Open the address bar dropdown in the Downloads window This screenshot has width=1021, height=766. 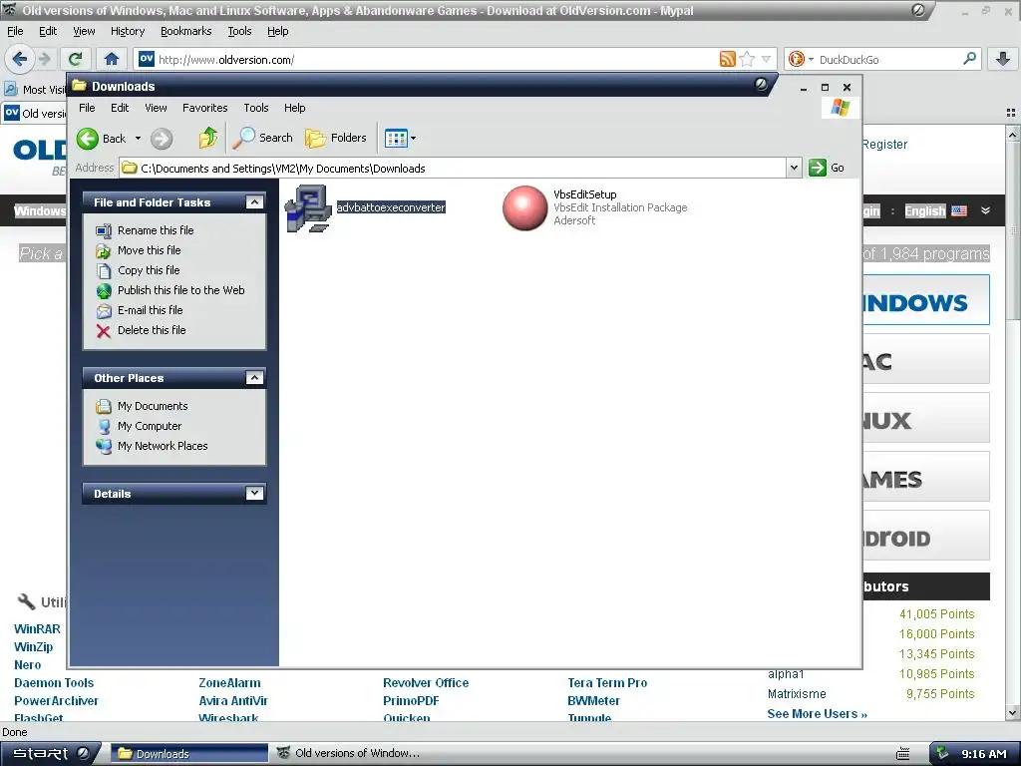(794, 168)
